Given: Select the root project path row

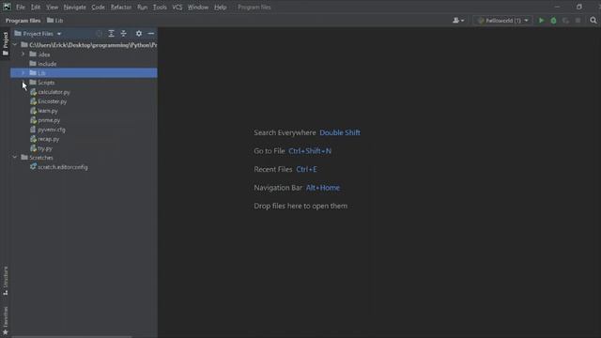Looking at the screenshot, I should pyautogui.click(x=84, y=45).
